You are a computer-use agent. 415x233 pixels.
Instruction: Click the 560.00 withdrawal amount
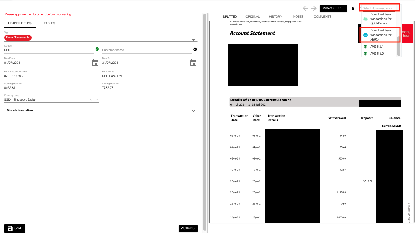(342, 159)
